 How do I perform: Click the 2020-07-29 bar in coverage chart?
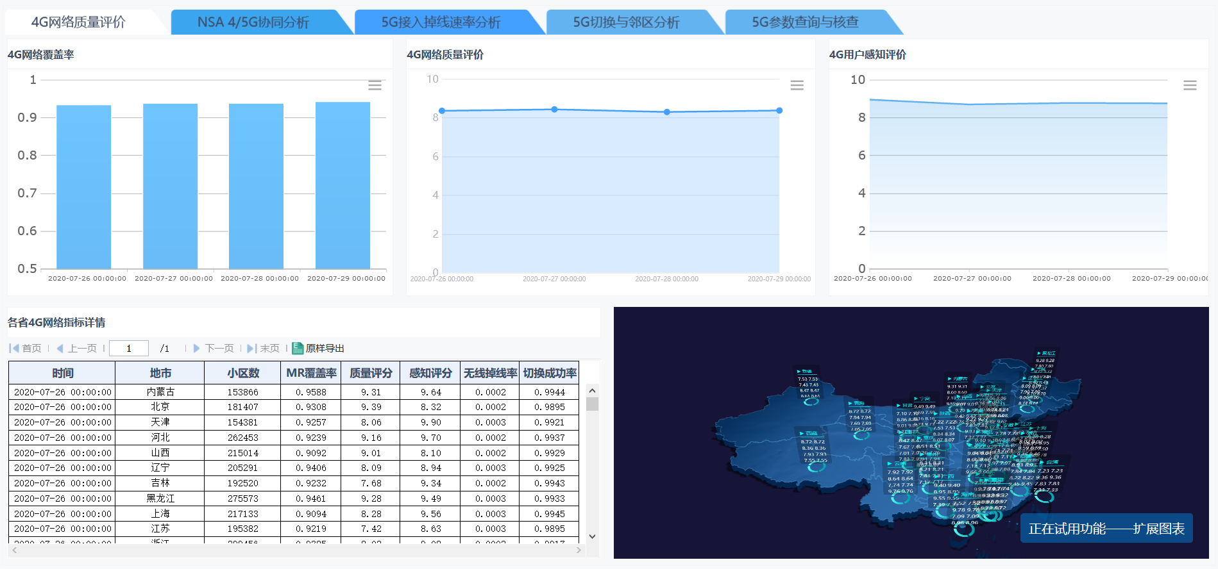tap(343, 186)
